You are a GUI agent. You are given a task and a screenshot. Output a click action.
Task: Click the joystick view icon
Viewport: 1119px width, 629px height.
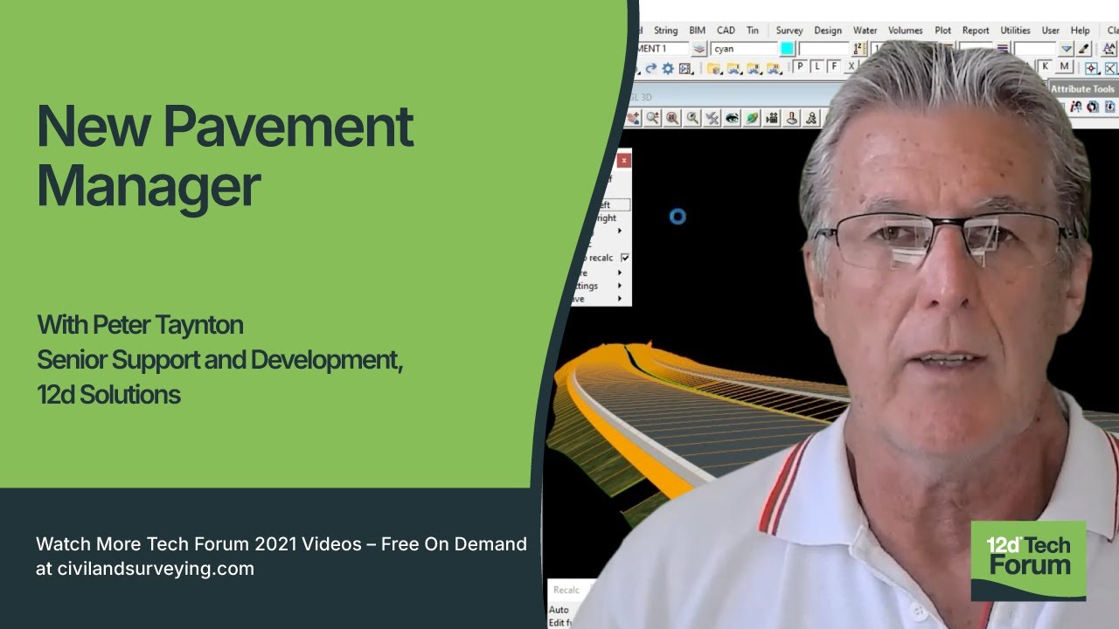tap(792, 118)
